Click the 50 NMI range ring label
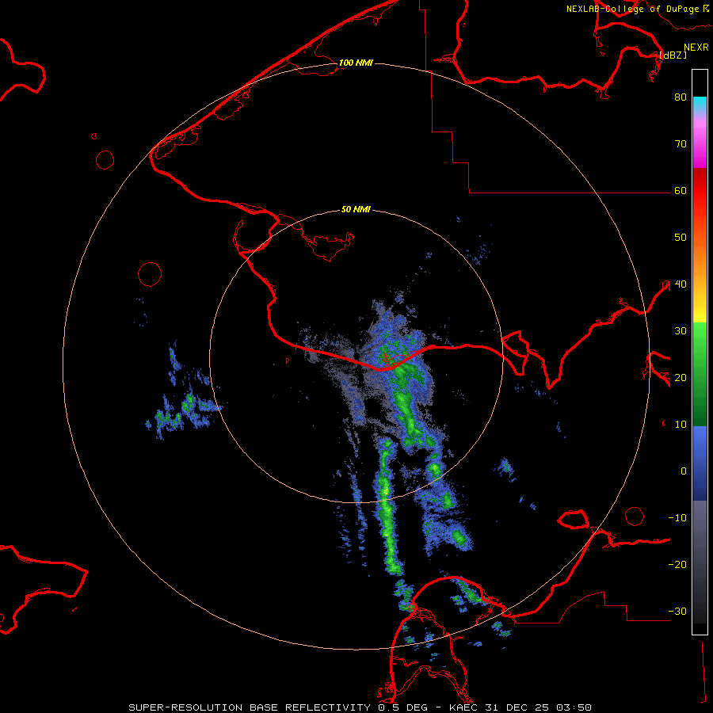 coord(356,210)
